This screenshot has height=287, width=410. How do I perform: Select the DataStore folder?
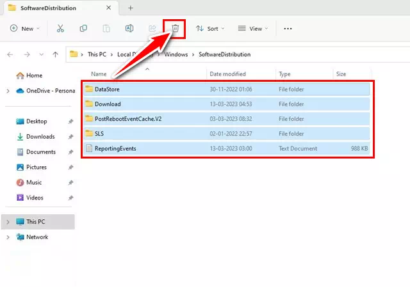click(227, 89)
